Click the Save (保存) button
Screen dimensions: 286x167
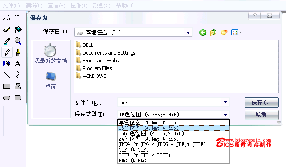point(261,102)
